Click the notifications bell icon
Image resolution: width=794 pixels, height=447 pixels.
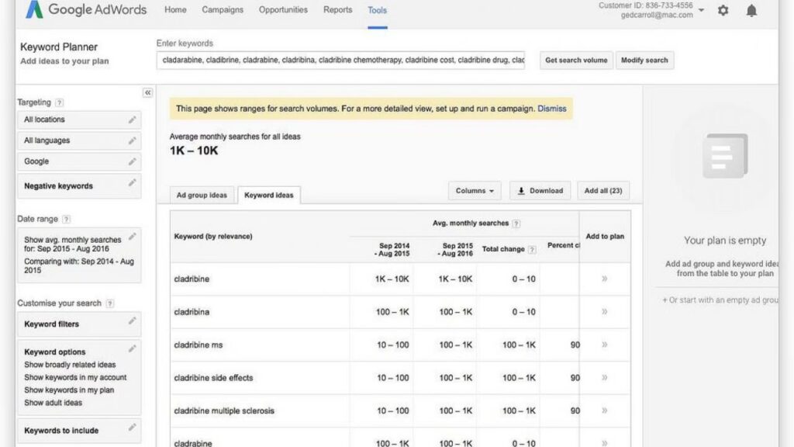coord(751,11)
